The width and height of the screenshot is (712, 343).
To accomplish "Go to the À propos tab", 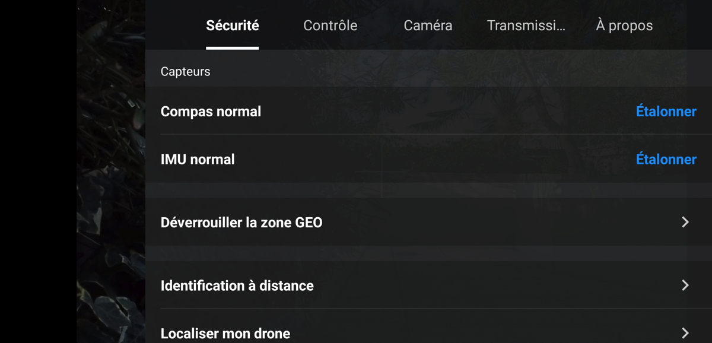I will pos(624,26).
